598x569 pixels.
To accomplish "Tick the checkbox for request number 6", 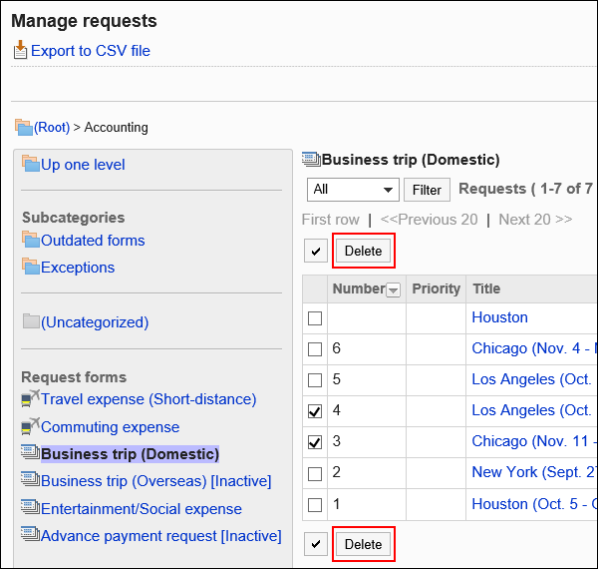I will click(x=315, y=349).
